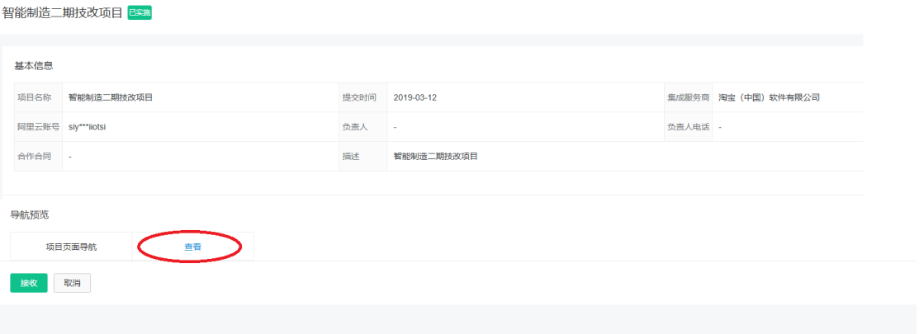The width and height of the screenshot is (924, 334).
Task: Open the 查看 link for project page navigation
Action: 192,247
